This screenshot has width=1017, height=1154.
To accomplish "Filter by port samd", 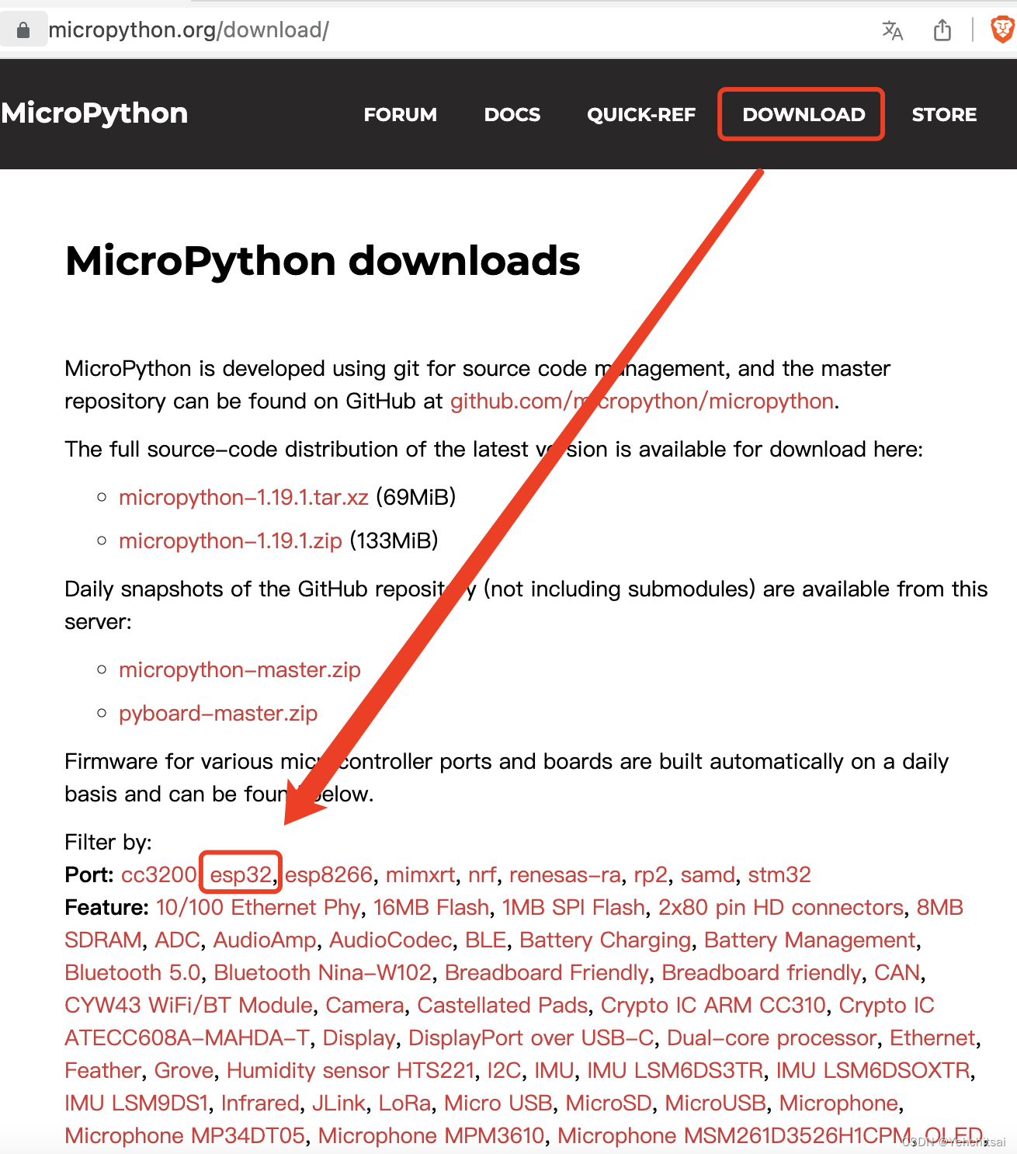I will [708, 875].
